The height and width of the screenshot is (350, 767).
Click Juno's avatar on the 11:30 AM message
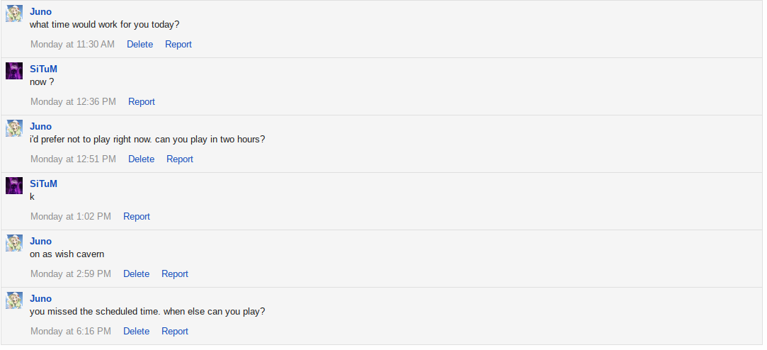pyautogui.click(x=14, y=13)
